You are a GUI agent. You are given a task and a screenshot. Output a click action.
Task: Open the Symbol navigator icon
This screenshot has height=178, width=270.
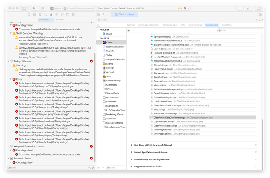(40, 14)
